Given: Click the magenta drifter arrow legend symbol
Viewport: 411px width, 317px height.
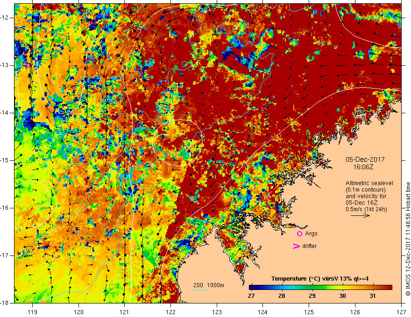Looking at the screenshot, I should (x=296, y=246).
